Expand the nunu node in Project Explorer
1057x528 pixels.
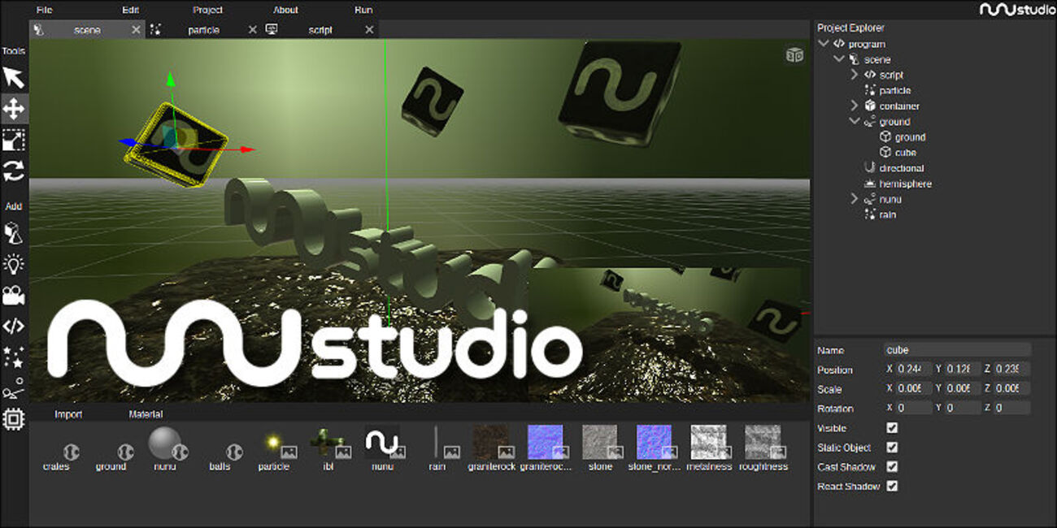855,199
